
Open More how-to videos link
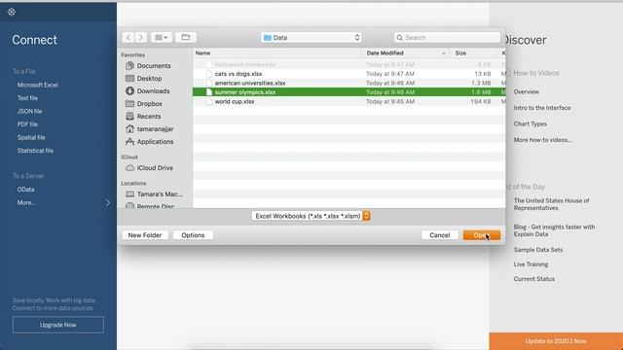[x=543, y=140]
